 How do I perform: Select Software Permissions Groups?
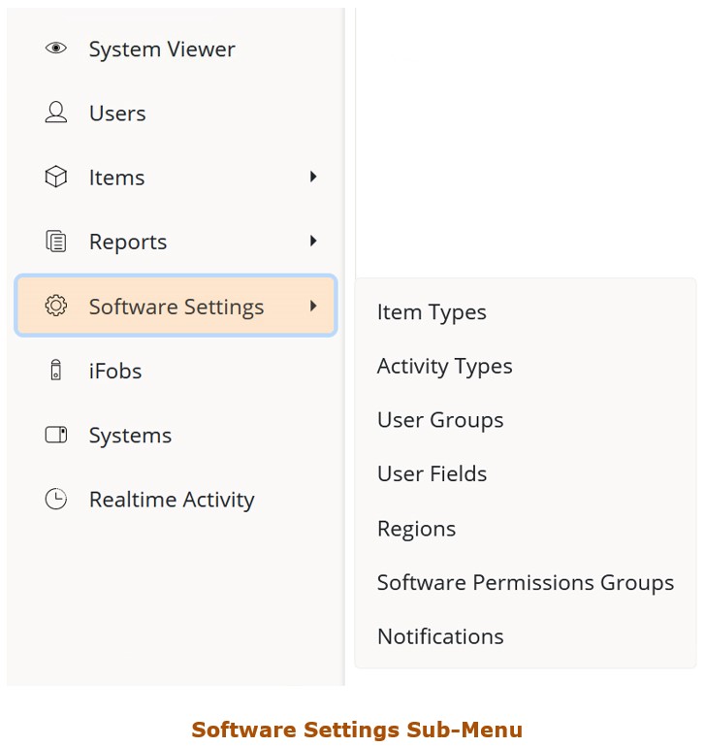click(525, 583)
